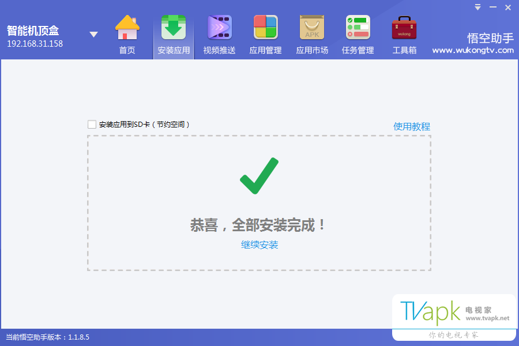Click the 悟空助手 brand title

(x=490, y=39)
